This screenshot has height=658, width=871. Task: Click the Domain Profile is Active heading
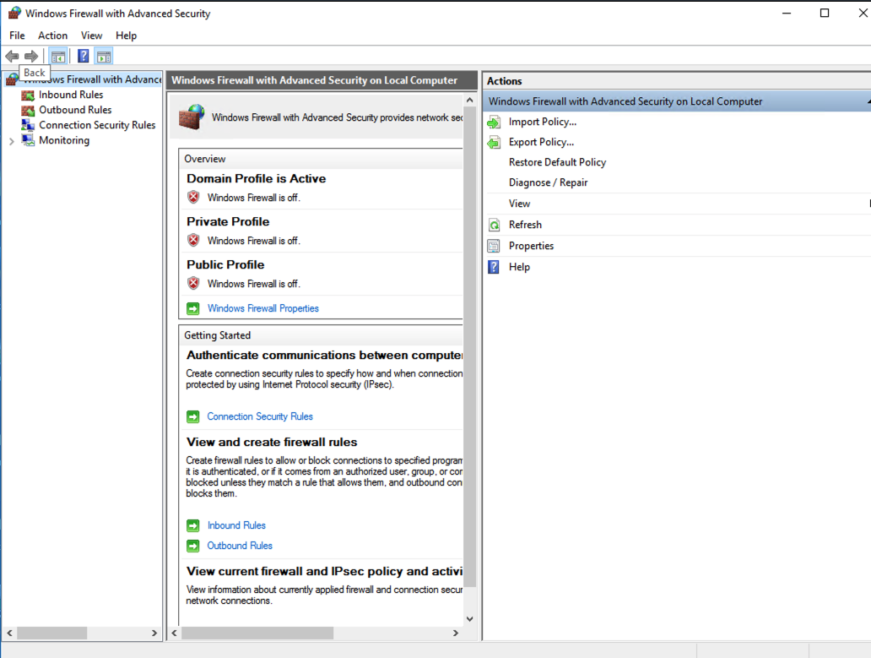pyautogui.click(x=256, y=178)
